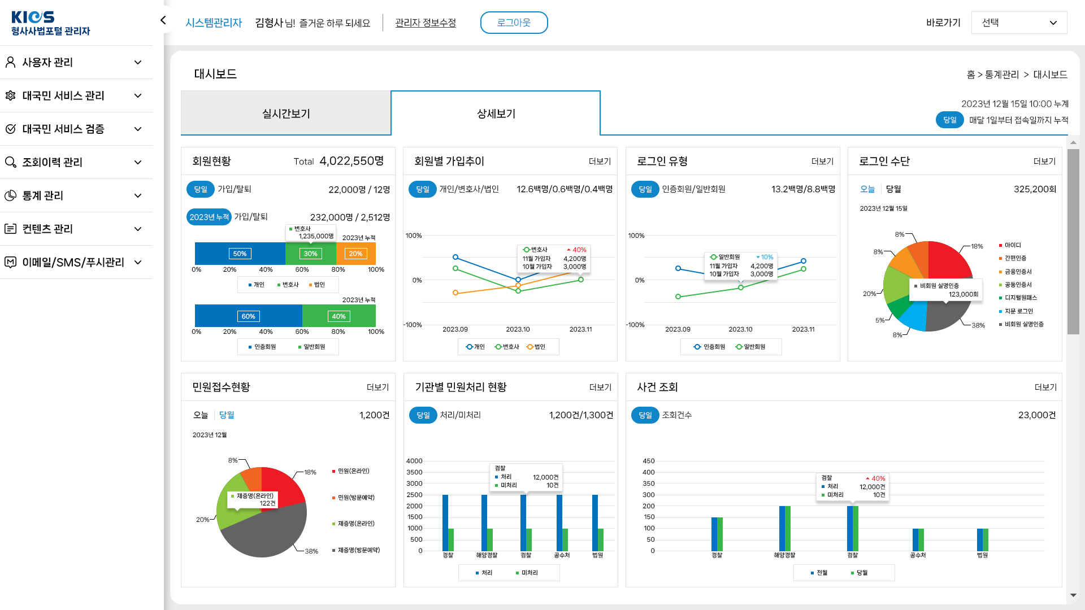Click the magnifier icon beside 조회이력 관리

pos(10,162)
